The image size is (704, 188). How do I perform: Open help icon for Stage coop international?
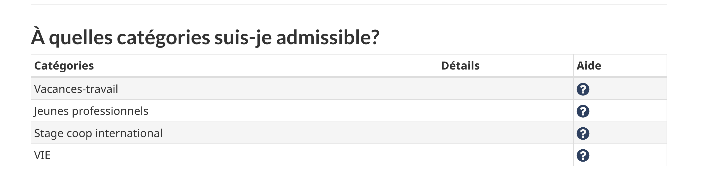[583, 133]
